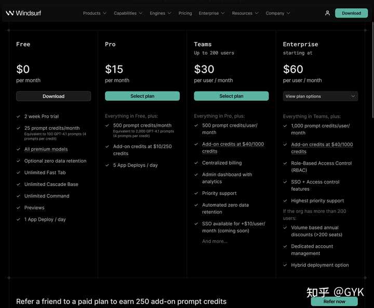
Task: Click the checkmark beside 2 week Pro trial
Action: pos(18,116)
